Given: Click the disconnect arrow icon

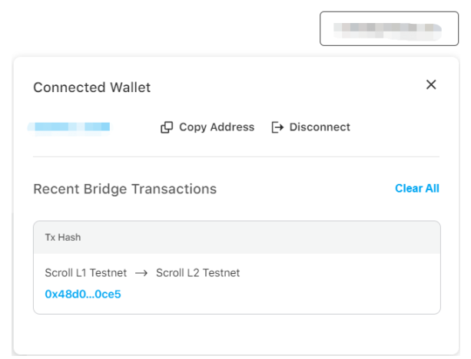Looking at the screenshot, I should coord(277,127).
